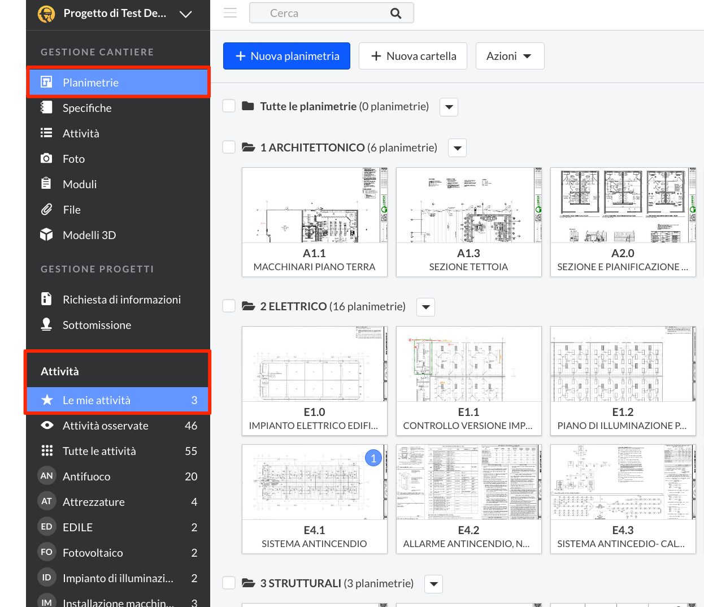Click the FO Fotovoltaico badge
This screenshot has width=704, height=607.
click(46, 552)
